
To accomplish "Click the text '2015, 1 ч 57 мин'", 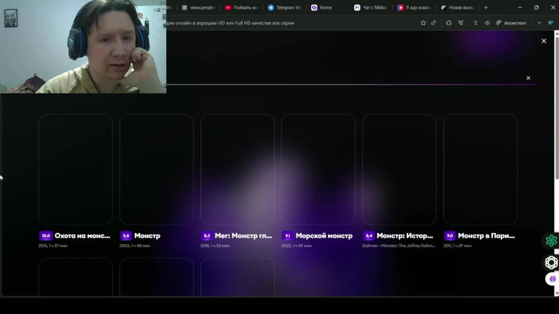I will 53,246.
